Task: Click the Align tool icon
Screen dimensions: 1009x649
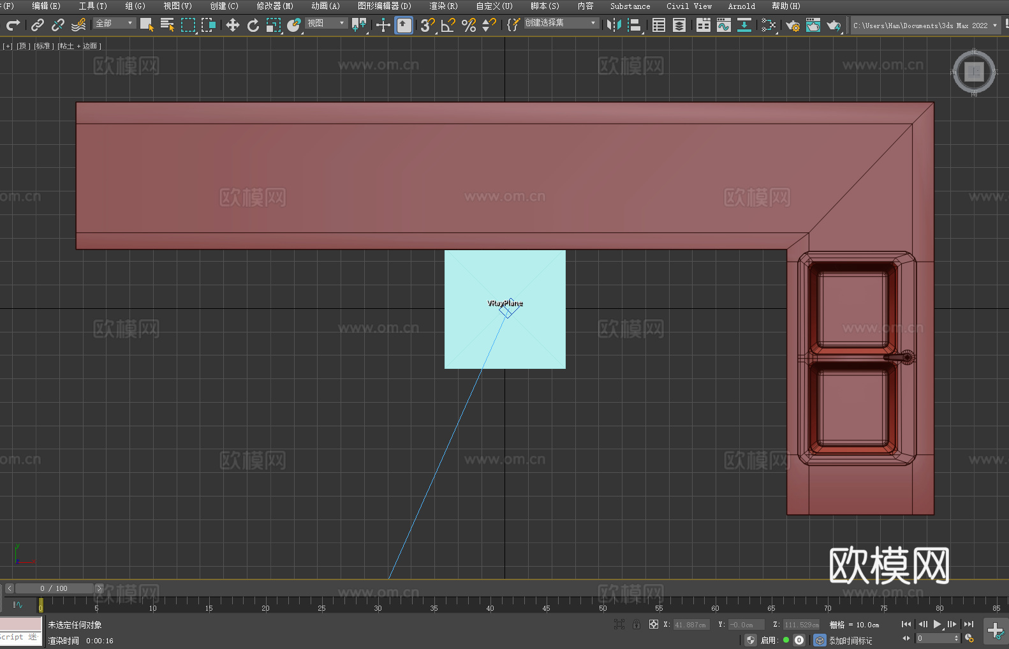Action: click(635, 25)
